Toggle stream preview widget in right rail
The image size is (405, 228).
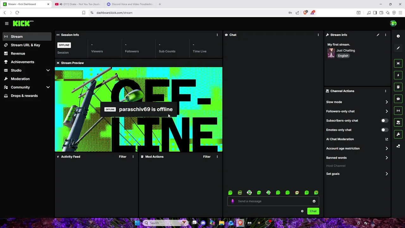(398, 63)
